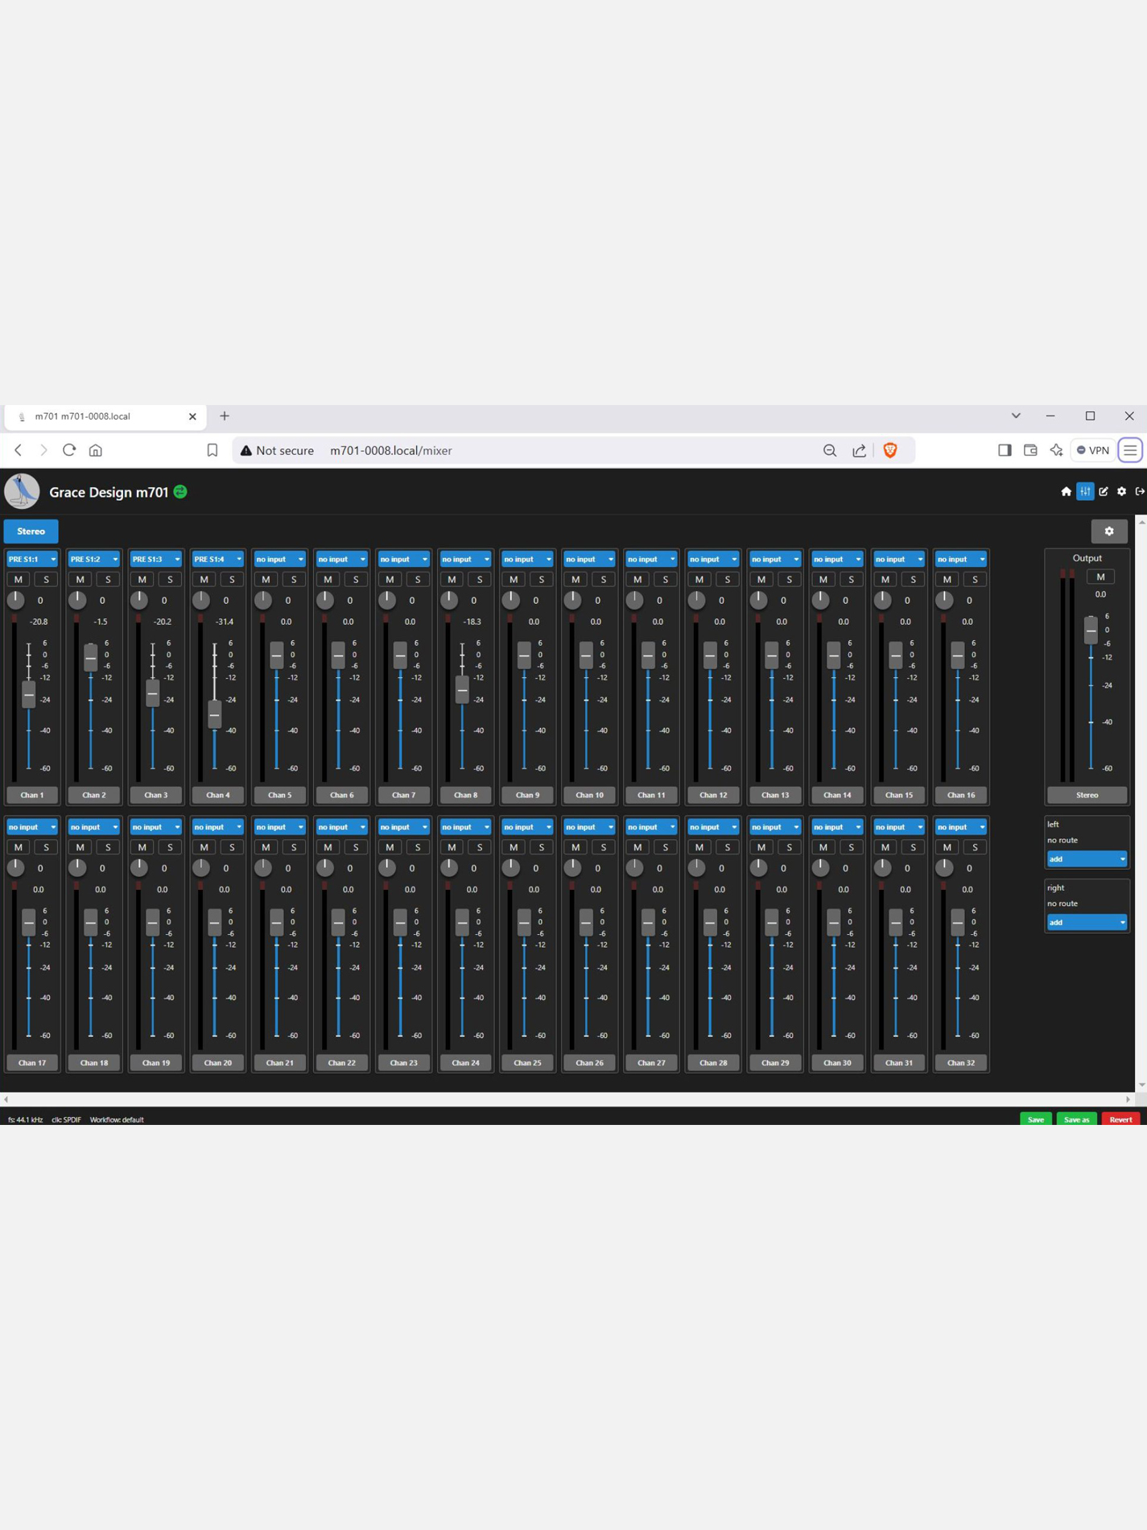Solo Chan 8 with its S button
1147x1530 pixels.
[480, 580]
